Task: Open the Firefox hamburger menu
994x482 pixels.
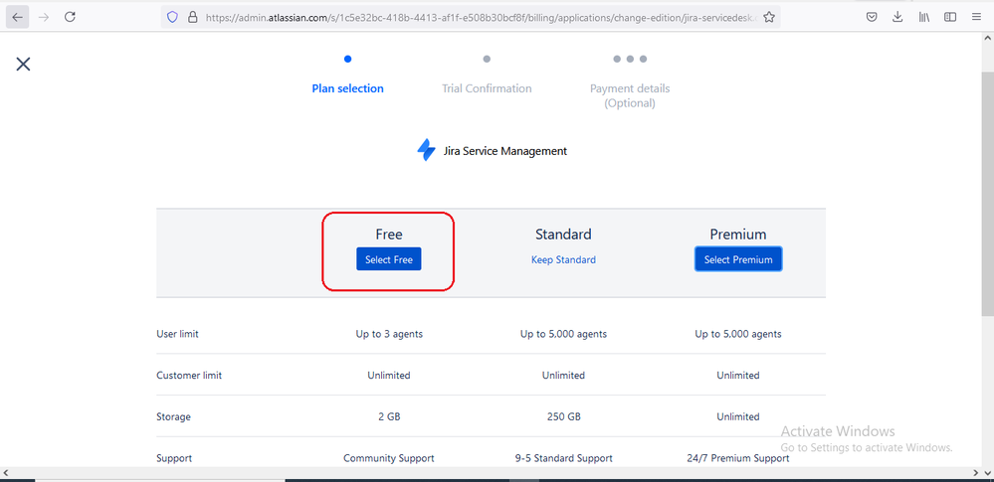Action: coord(976,17)
